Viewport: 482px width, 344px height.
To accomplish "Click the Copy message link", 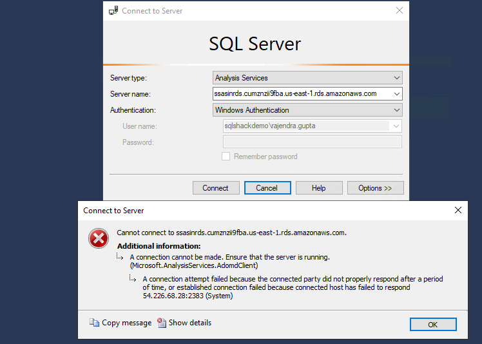I will point(126,323).
